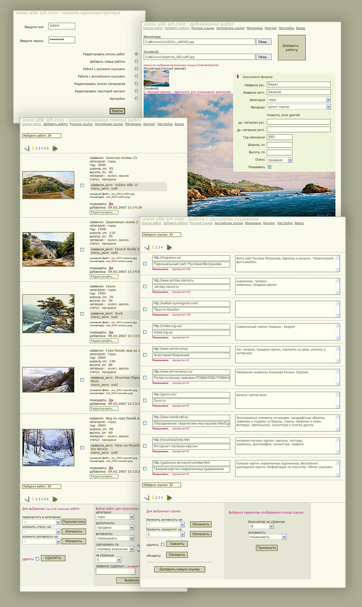Open links 'Активность' показывать dropdown
362x607 pixels.
[268, 537]
